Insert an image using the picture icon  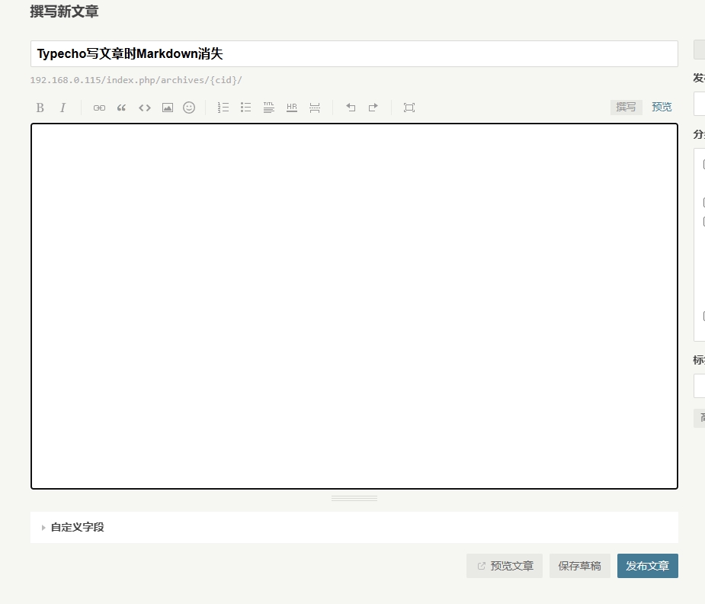tap(167, 108)
